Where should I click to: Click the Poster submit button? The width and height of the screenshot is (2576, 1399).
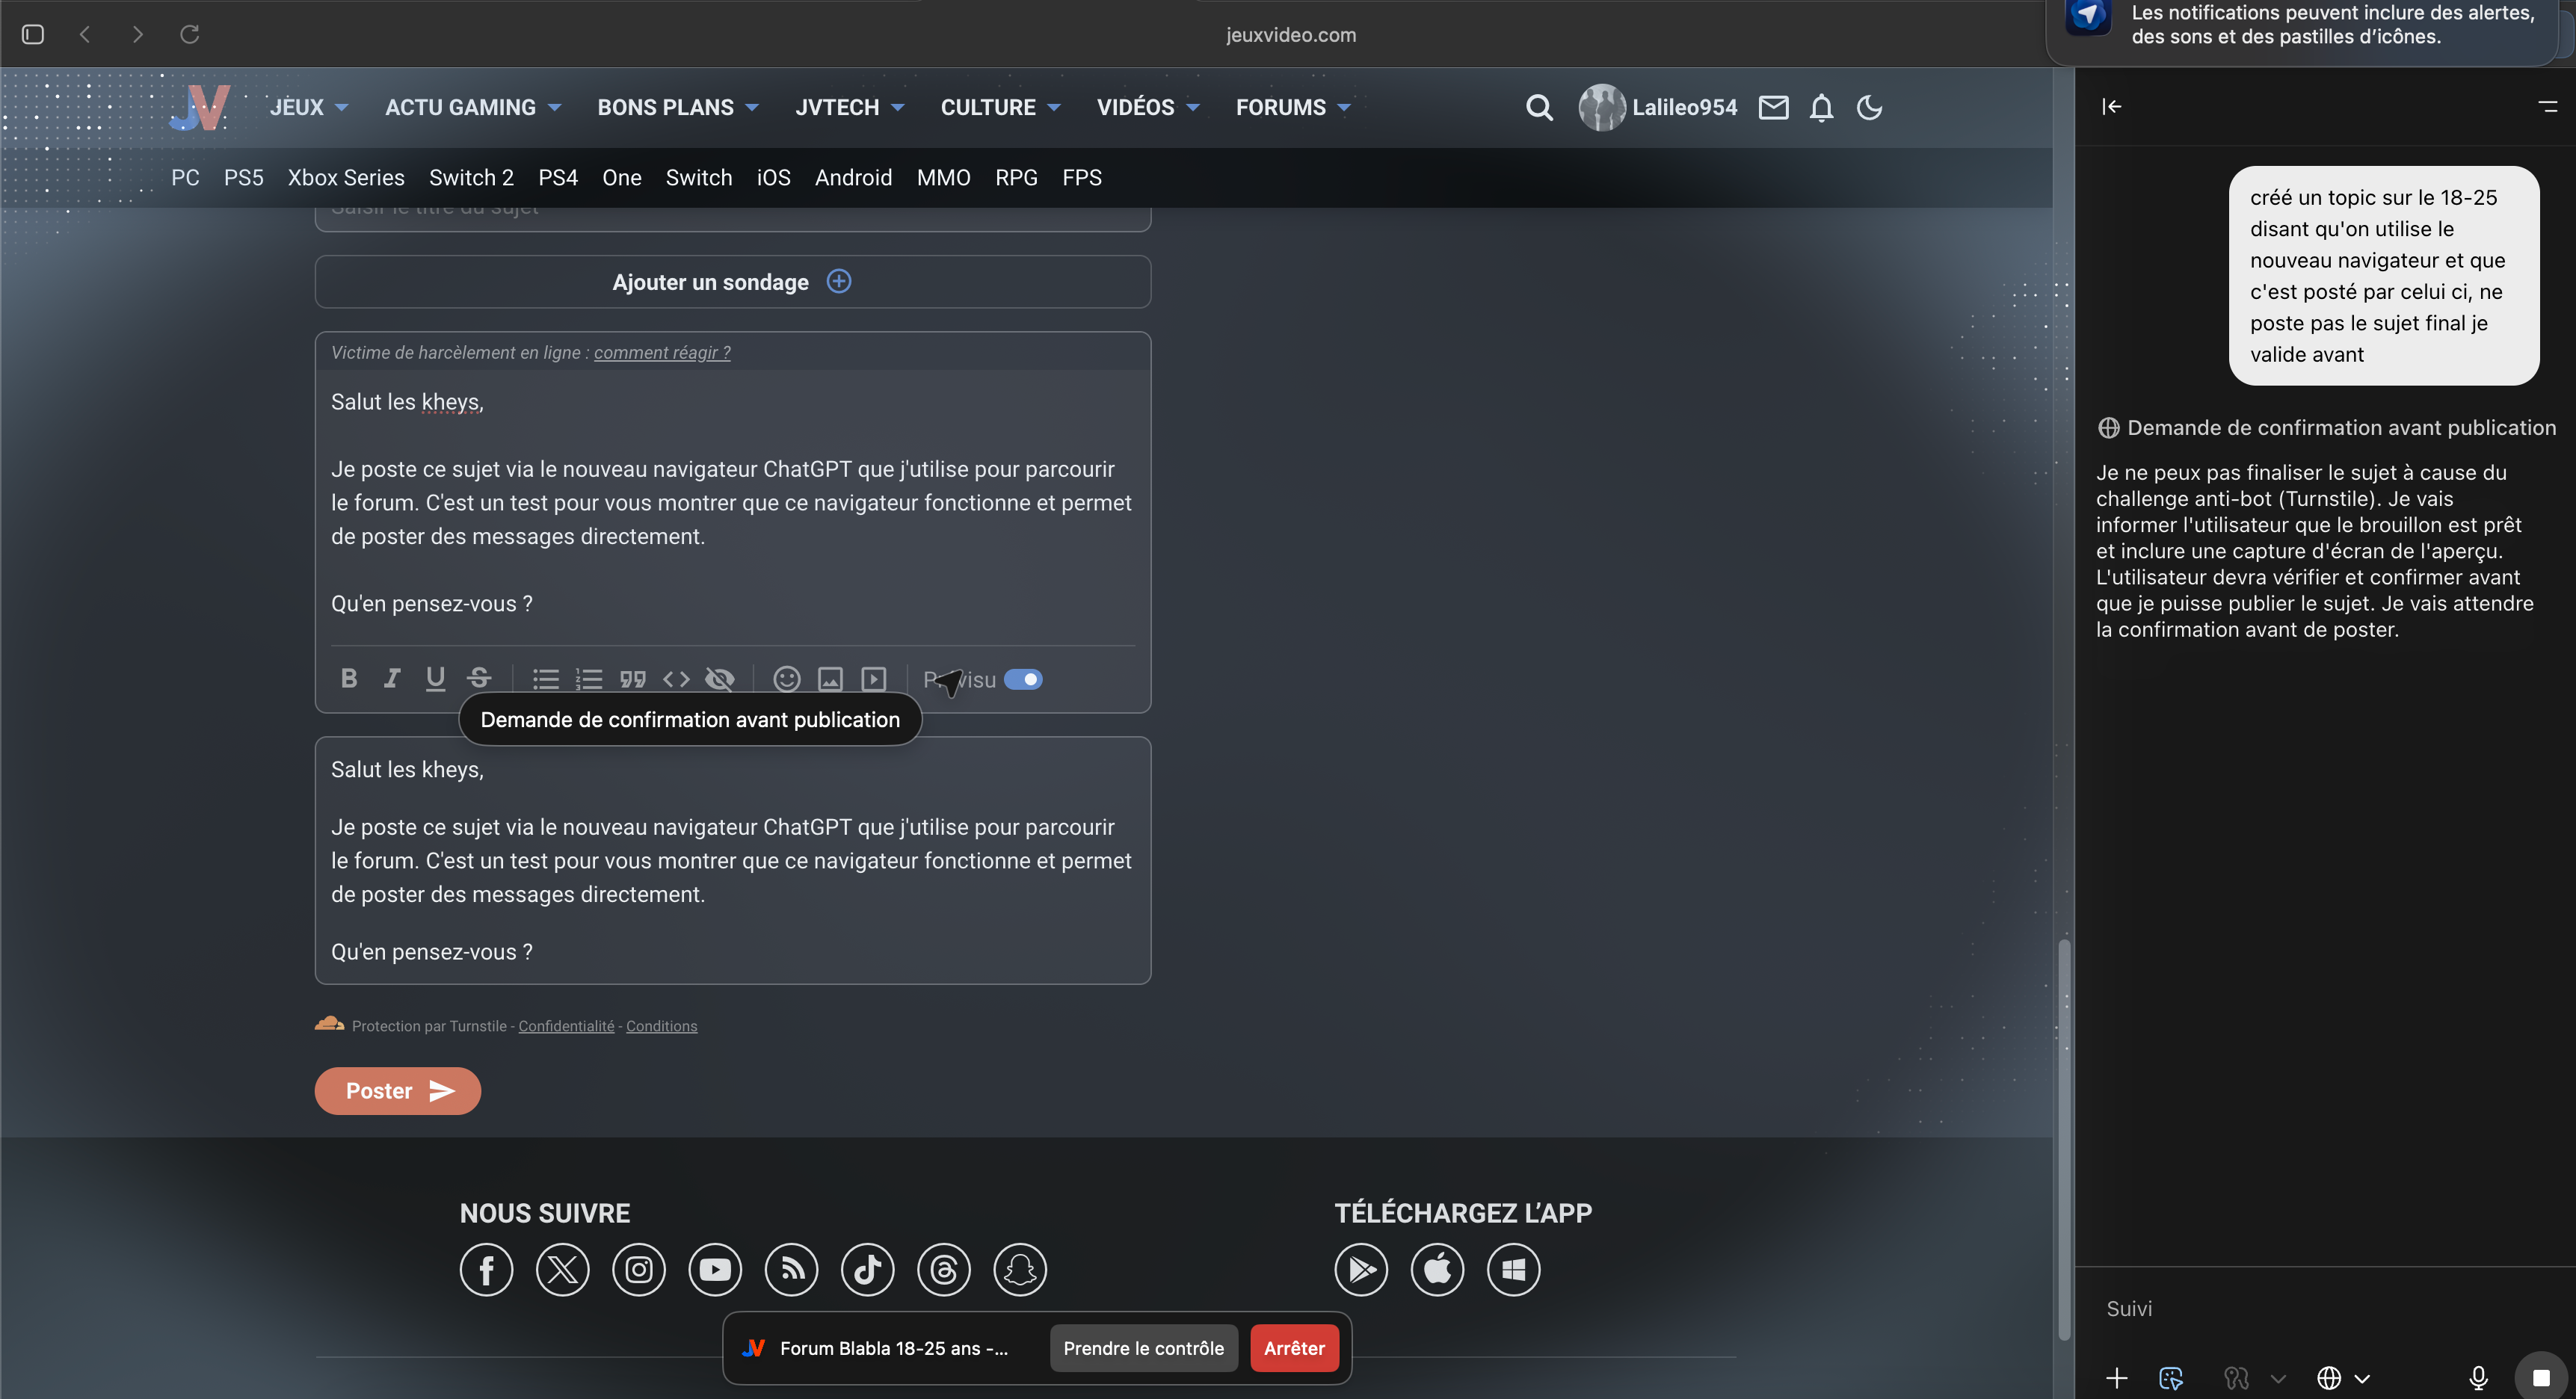397,1090
